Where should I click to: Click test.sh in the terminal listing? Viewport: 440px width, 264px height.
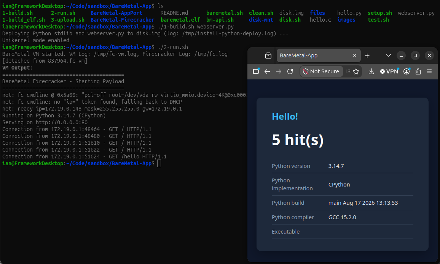click(x=378, y=20)
